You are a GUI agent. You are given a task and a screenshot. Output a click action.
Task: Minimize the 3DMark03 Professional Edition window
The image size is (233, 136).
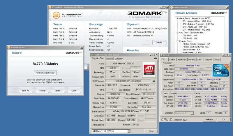tap(161, 7)
